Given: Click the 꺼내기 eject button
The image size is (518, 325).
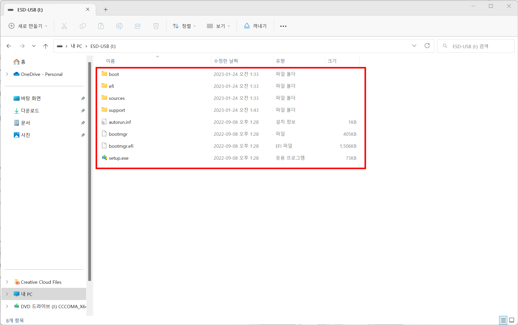Looking at the screenshot, I should coord(255,26).
